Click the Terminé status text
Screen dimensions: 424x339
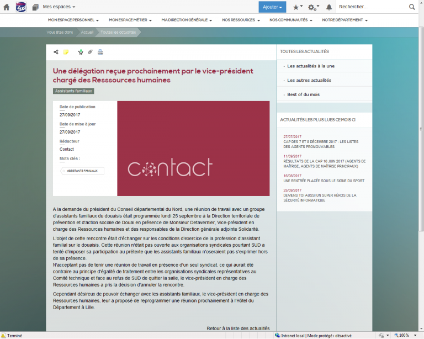click(14, 336)
